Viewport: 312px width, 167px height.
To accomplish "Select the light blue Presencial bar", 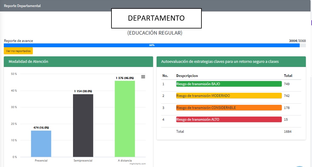I will click(41, 144).
